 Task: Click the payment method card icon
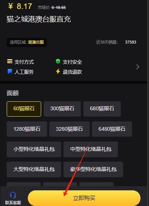[10, 61]
